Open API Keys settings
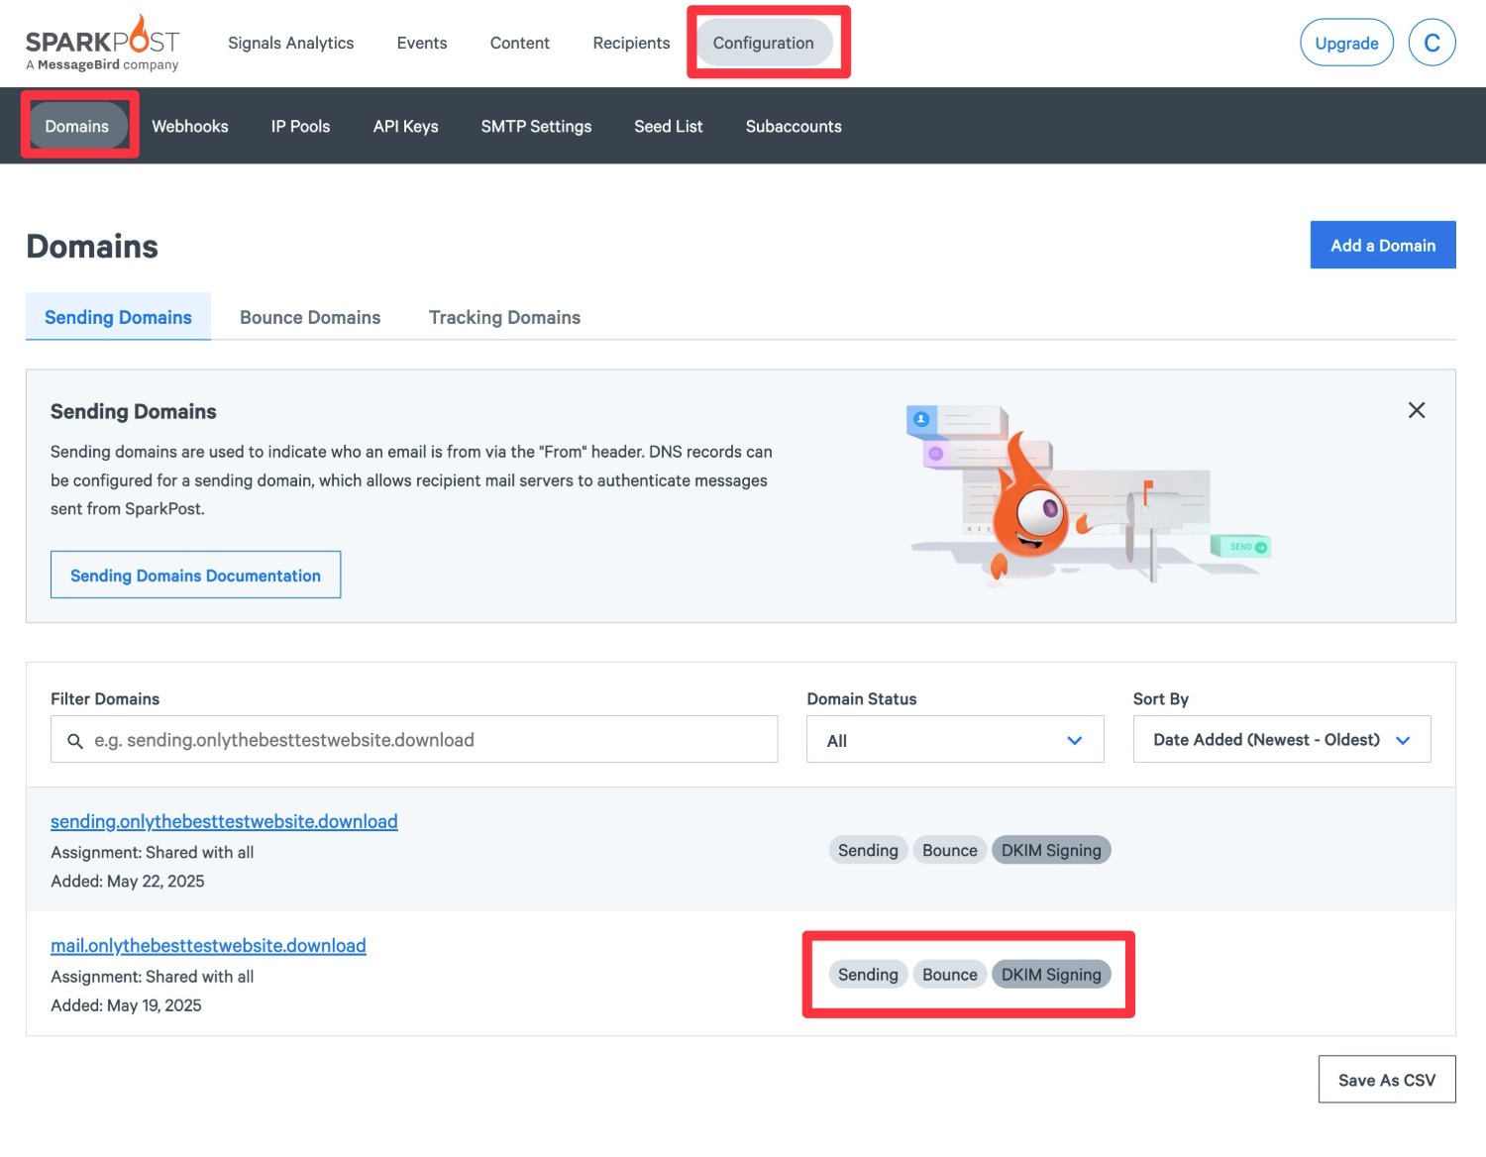1486x1157 pixels. pyautogui.click(x=405, y=126)
